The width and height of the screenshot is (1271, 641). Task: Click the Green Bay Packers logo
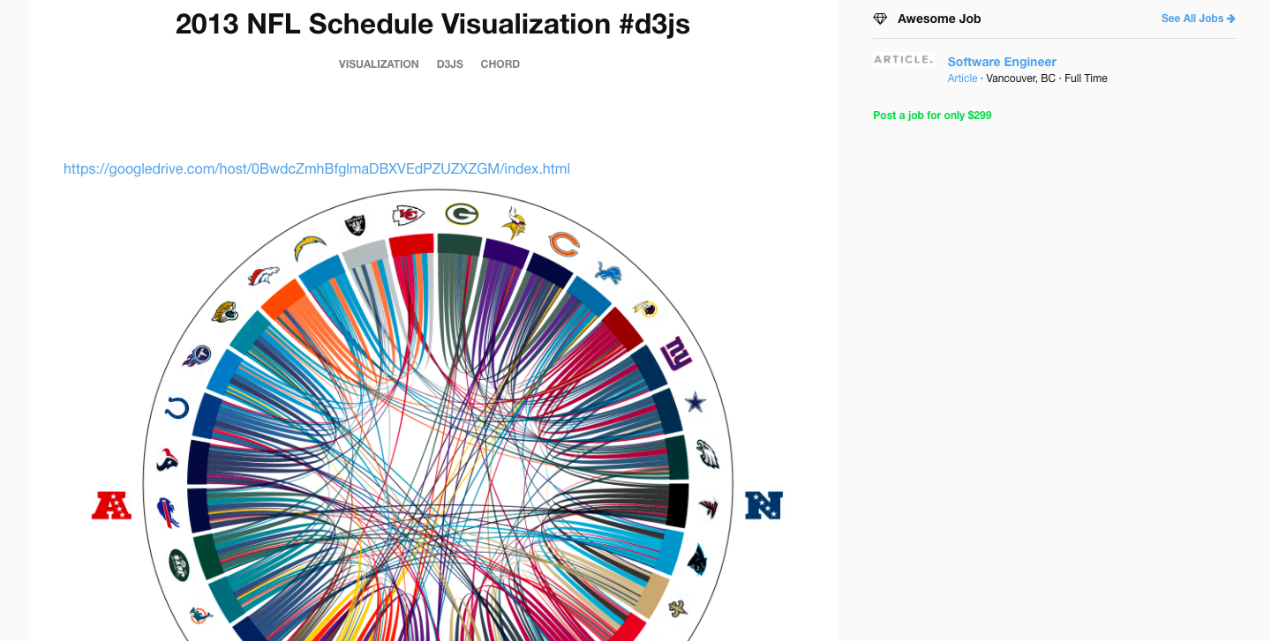(462, 213)
